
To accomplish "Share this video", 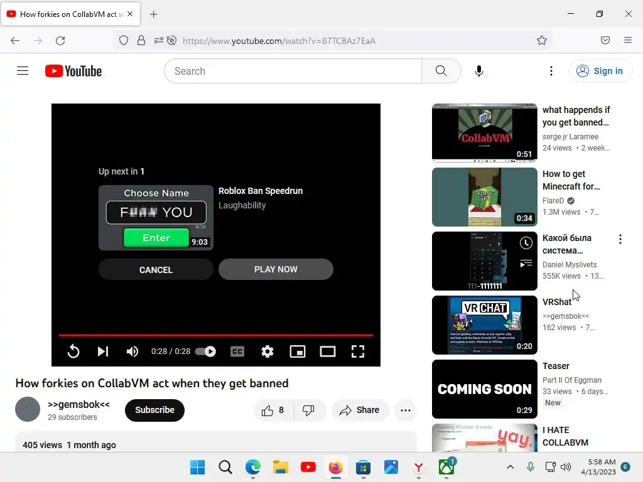I will [x=360, y=410].
